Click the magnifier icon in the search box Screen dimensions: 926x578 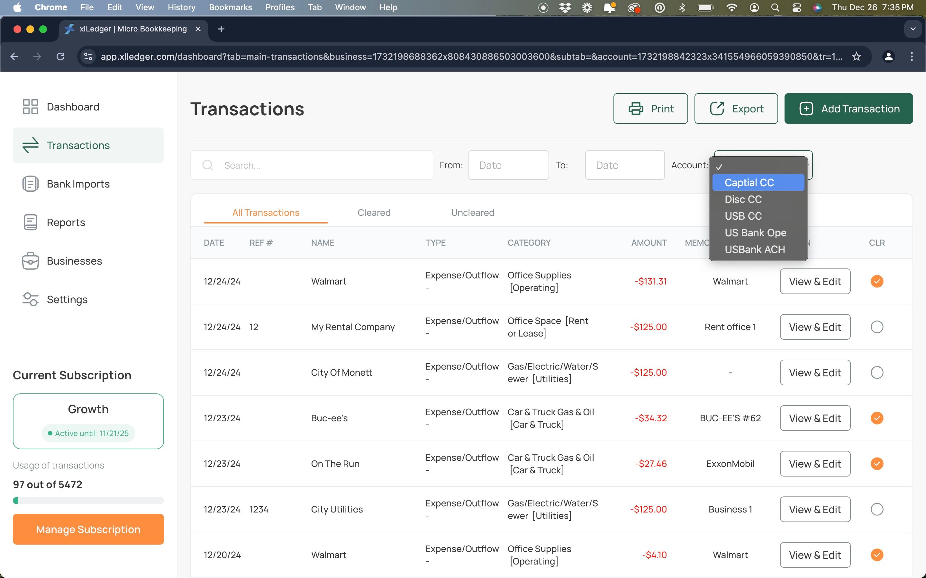point(208,165)
